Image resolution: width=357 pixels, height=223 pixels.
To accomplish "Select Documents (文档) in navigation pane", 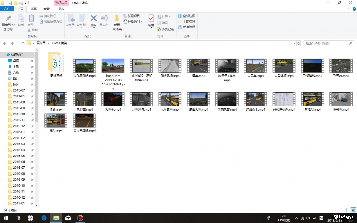I will tap(16, 72).
